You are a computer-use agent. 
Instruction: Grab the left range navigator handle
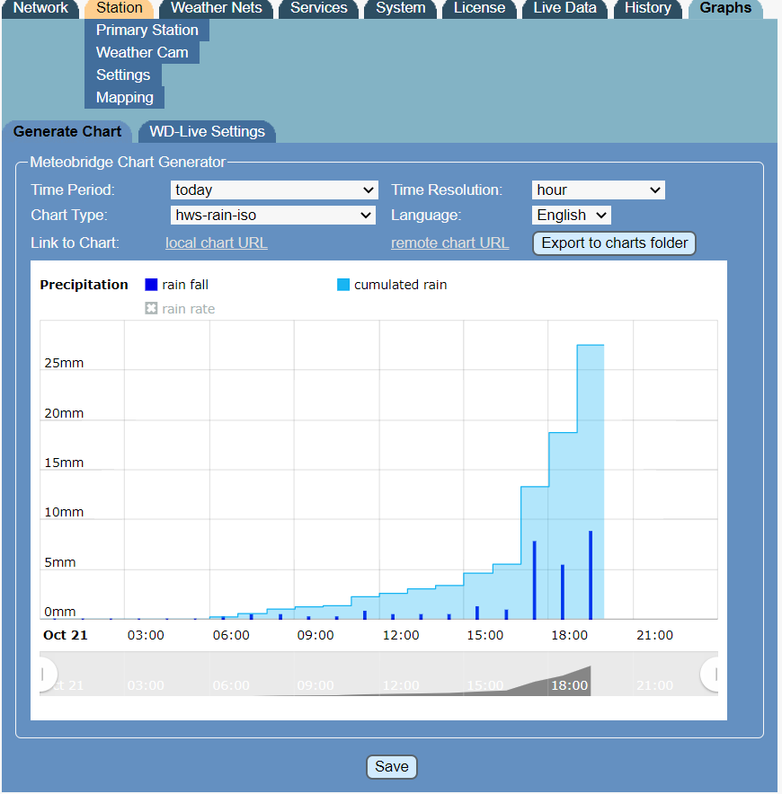pos(42,674)
